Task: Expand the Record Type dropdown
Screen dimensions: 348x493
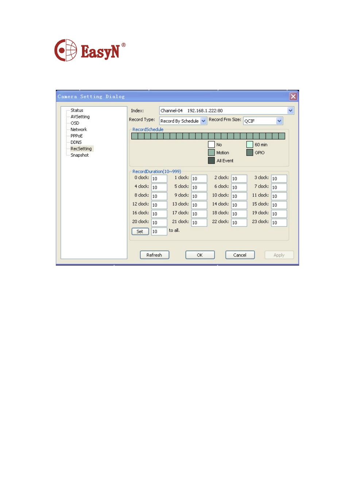Action: [x=204, y=121]
